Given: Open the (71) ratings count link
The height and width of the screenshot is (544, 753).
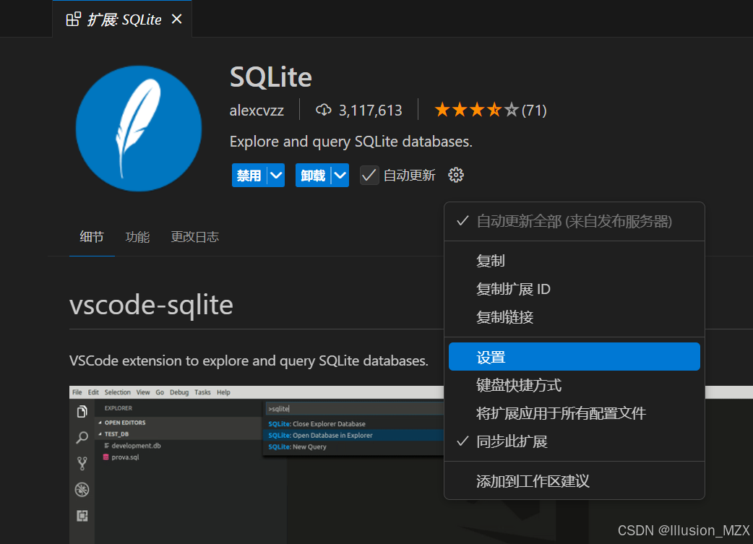Looking at the screenshot, I should 534,111.
